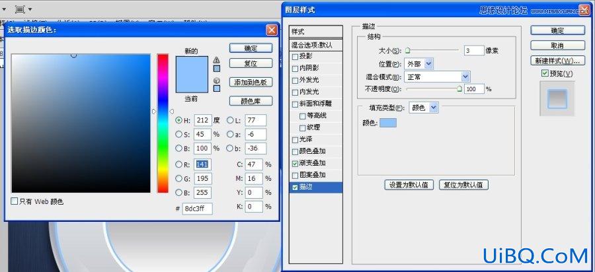Open the 颜色库 color libraries button
The width and height of the screenshot is (595, 272).
(251, 101)
